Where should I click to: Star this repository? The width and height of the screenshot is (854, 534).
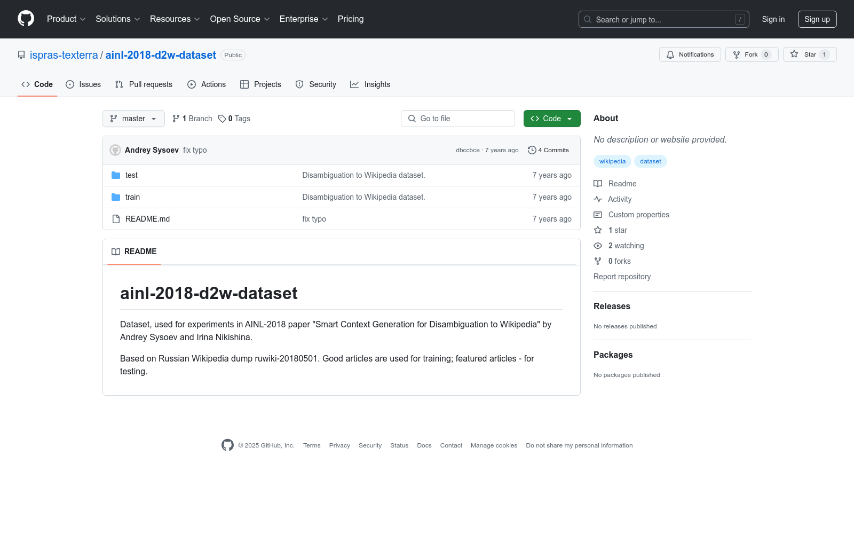(810, 54)
